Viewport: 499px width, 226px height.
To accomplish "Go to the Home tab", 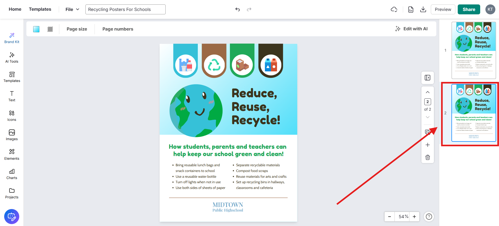I will (x=15, y=9).
